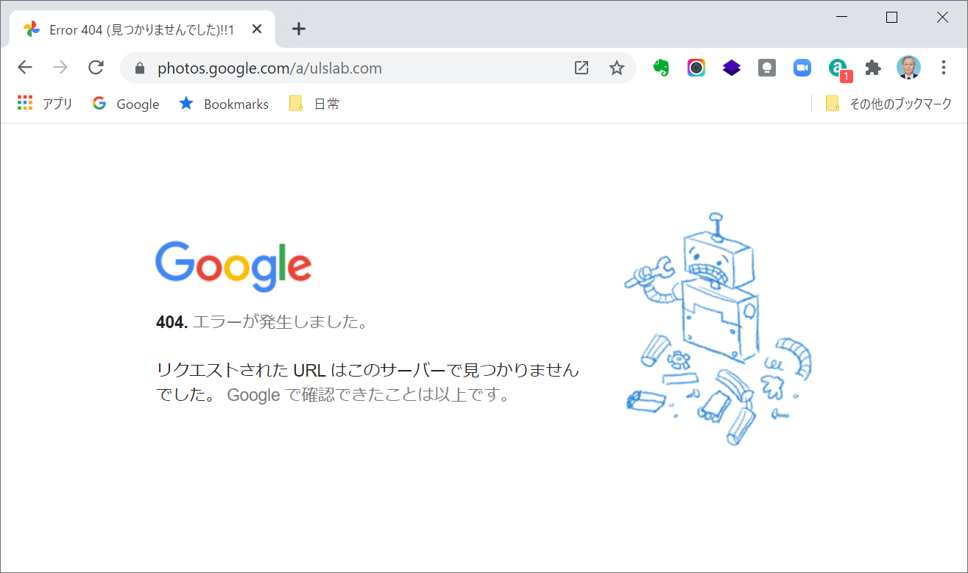Click the Zoom camera extension icon
The height and width of the screenshot is (573, 968).
click(802, 68)
